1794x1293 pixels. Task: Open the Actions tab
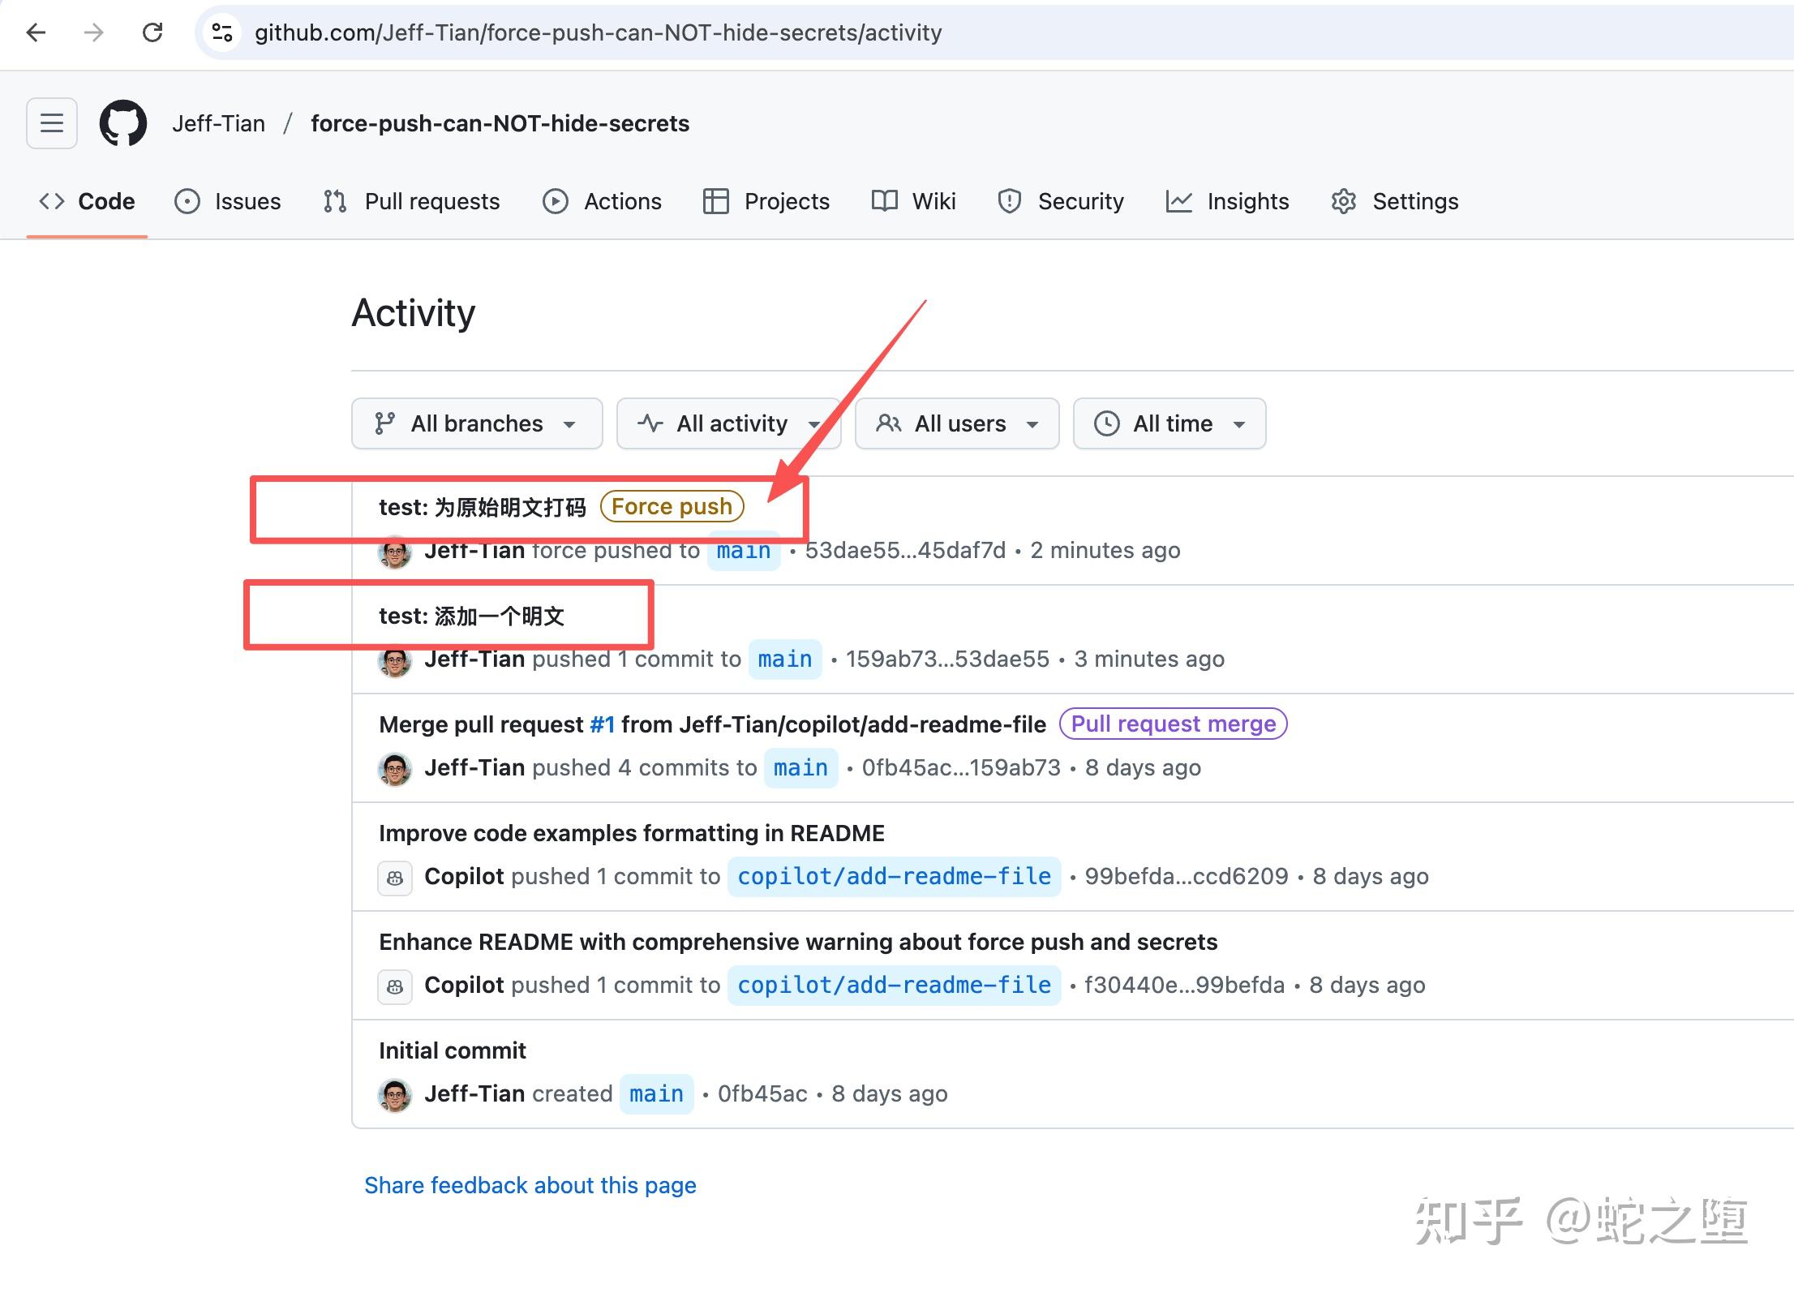[x=602, y=201]
